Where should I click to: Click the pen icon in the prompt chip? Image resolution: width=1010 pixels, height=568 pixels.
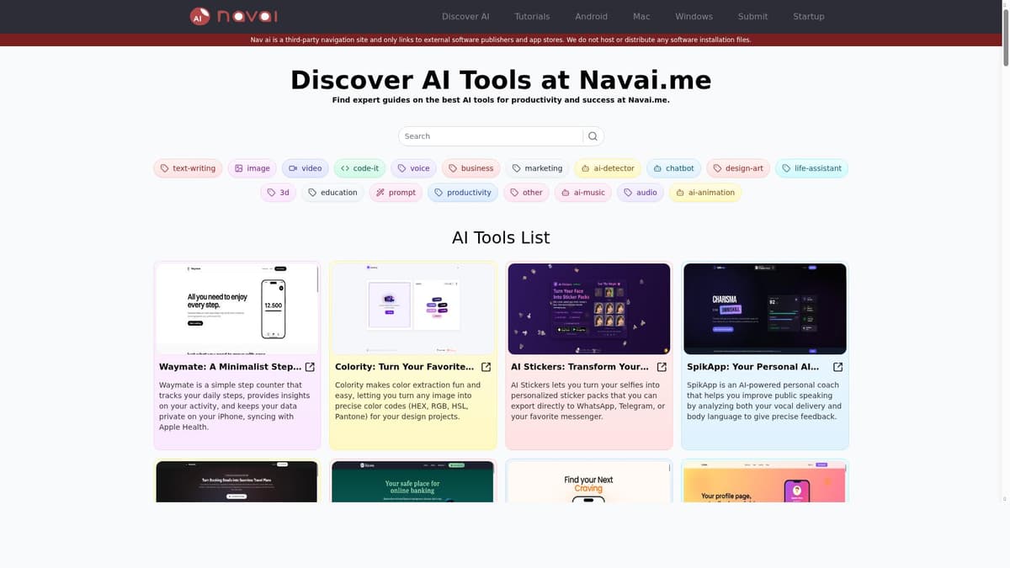click(380, 192)
